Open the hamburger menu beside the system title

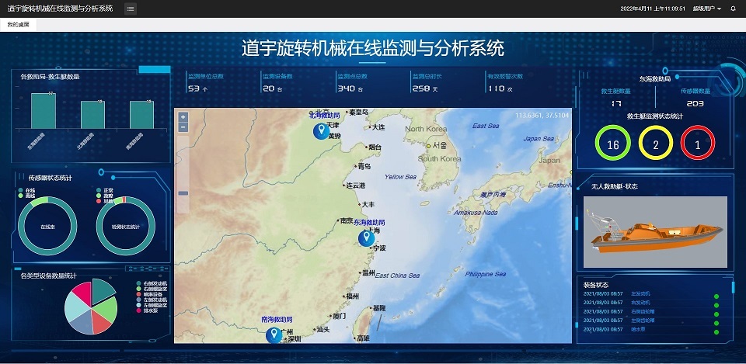pyautogui.click(x=131, y=9)
